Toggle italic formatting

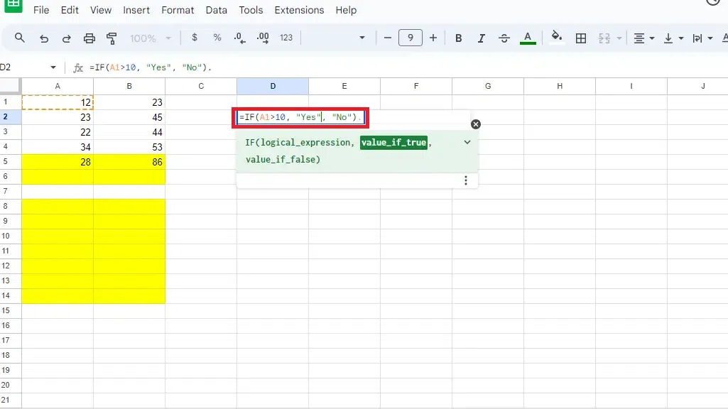[x=482, y=38]
